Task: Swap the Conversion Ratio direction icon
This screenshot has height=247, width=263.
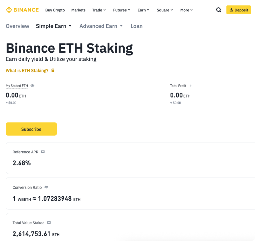Action: [x=46, y=187]
